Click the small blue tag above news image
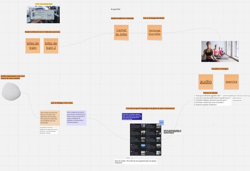The image size is (250, 171). pyautogui.click(x=161, y=123)
